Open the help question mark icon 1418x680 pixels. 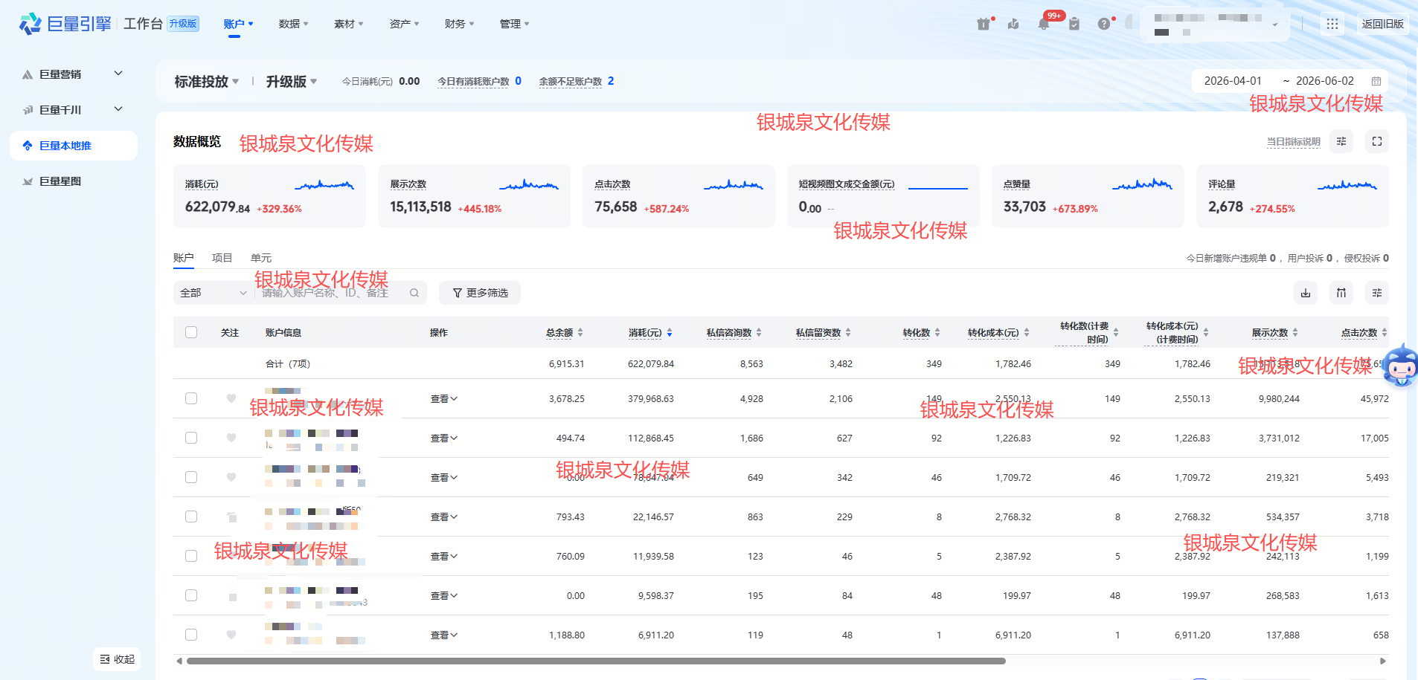pos(1104,24)
